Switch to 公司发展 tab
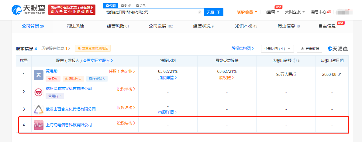 coord(161,26)
